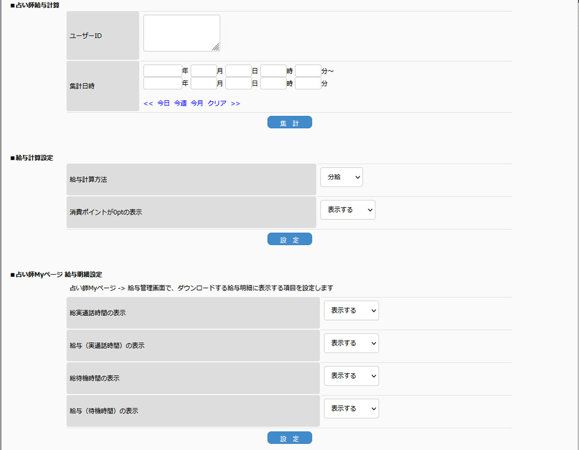579x450 pixels.
Task: Click the start year field in 集計日時
Action: click(162, 71)
